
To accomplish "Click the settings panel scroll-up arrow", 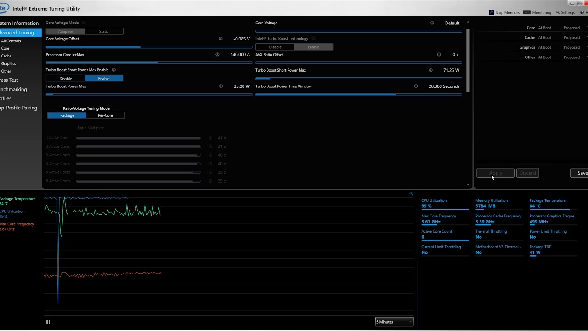I will pos(468,22).
